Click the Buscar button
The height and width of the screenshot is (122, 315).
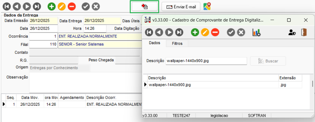pyautogui.click(x=268, y=61)
